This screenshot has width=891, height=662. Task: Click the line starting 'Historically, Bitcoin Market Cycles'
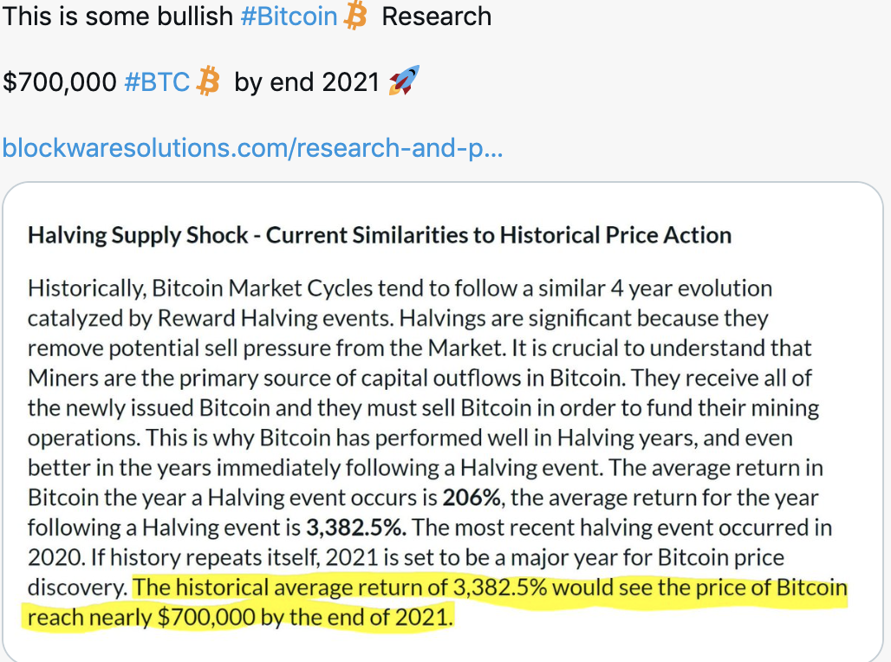(400, 289)
